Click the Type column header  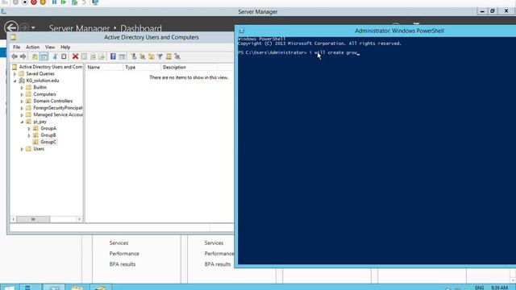click(142, 67)
